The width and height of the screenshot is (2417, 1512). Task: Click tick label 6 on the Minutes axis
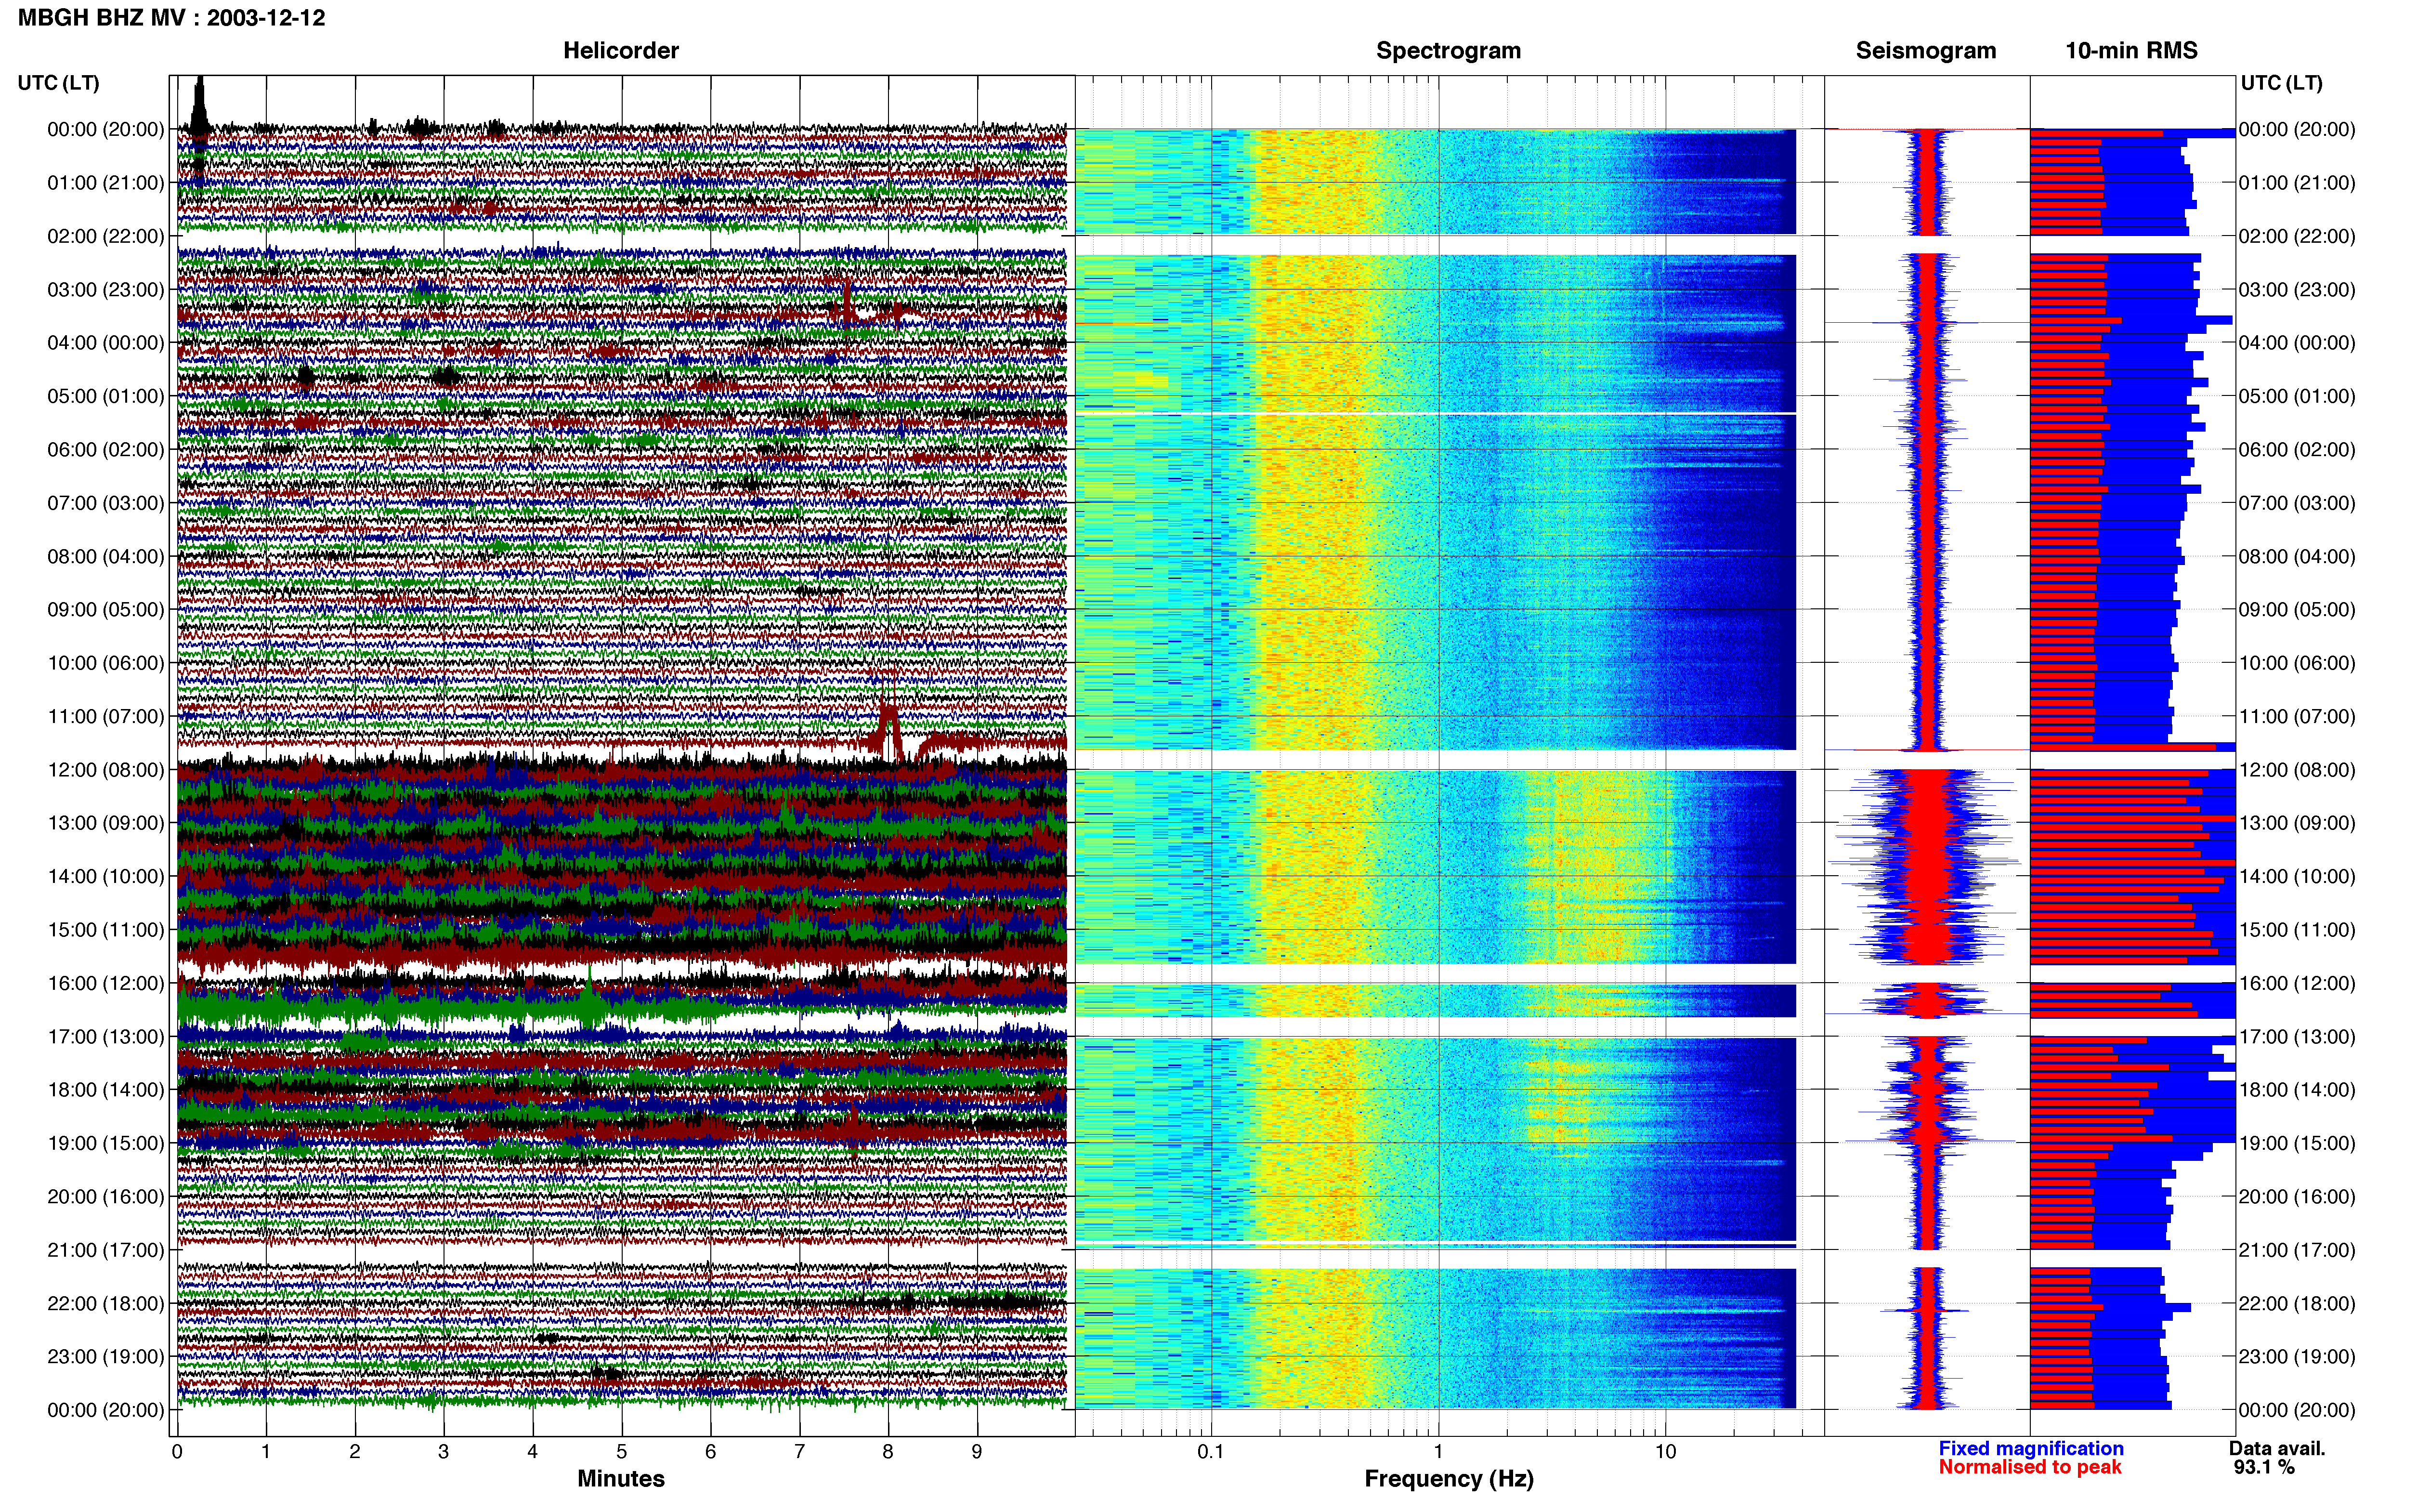tap(711, 1452)
